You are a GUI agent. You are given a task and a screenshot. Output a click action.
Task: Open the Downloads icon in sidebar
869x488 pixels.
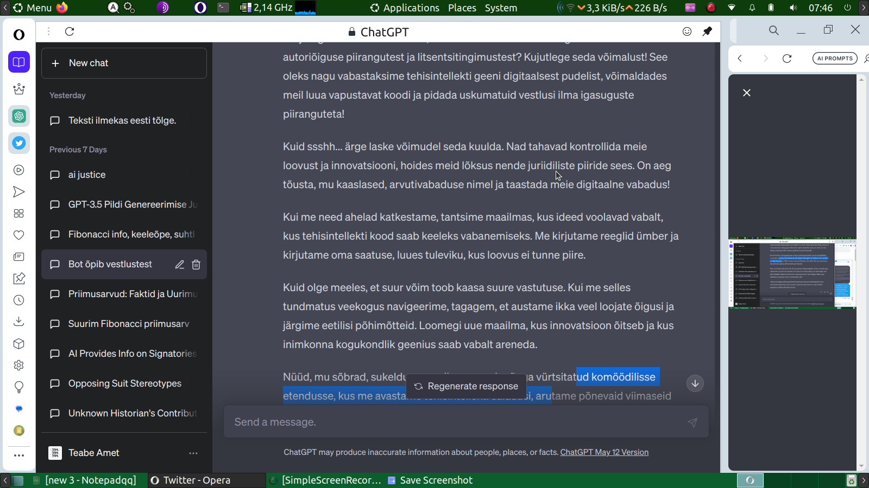(x=19, y=322)
